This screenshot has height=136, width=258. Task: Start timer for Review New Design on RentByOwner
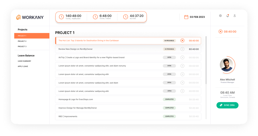click(x=182, y=49)
